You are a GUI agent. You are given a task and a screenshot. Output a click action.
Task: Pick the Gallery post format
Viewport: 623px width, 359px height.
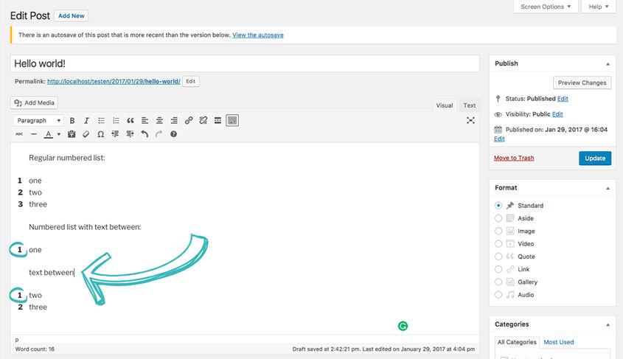[x=499, y=282]
